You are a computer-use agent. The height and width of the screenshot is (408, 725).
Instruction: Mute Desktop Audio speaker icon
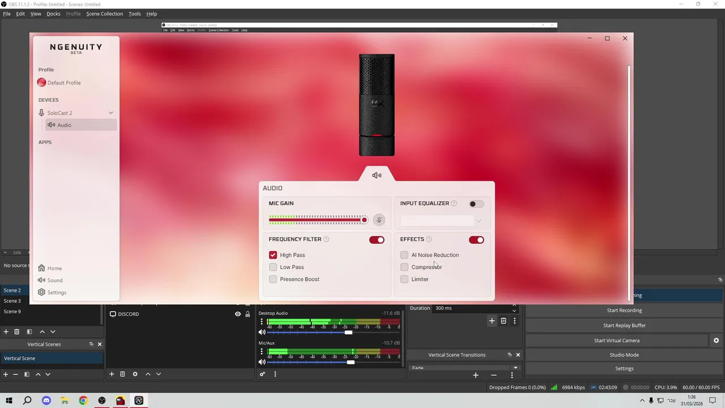click(x=262, y=332)
